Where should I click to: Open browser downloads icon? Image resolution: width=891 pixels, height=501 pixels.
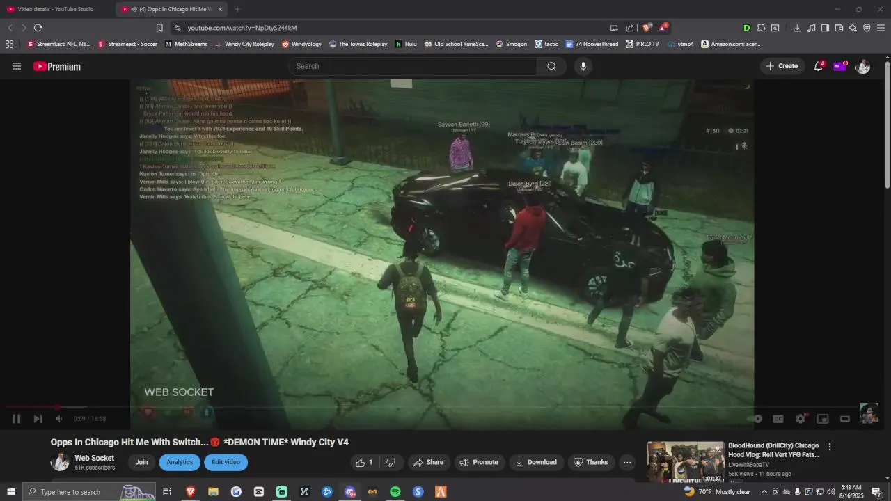tap(797, 28)
